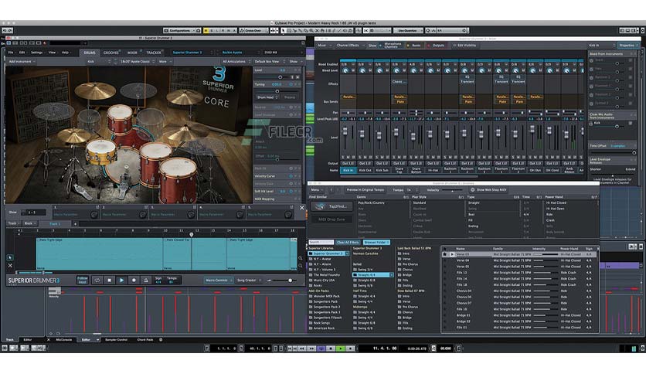Toggle the R read automation state button

[x=223, y=30]
